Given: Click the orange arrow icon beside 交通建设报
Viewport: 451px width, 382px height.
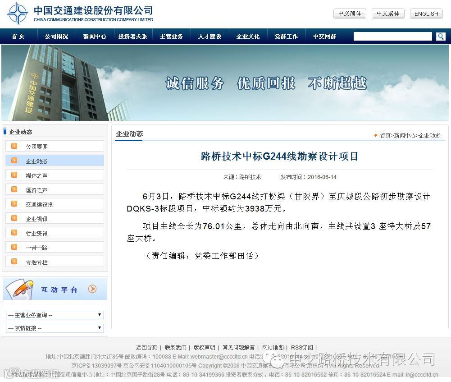Looking at the screenshot, I should [14, 204].
